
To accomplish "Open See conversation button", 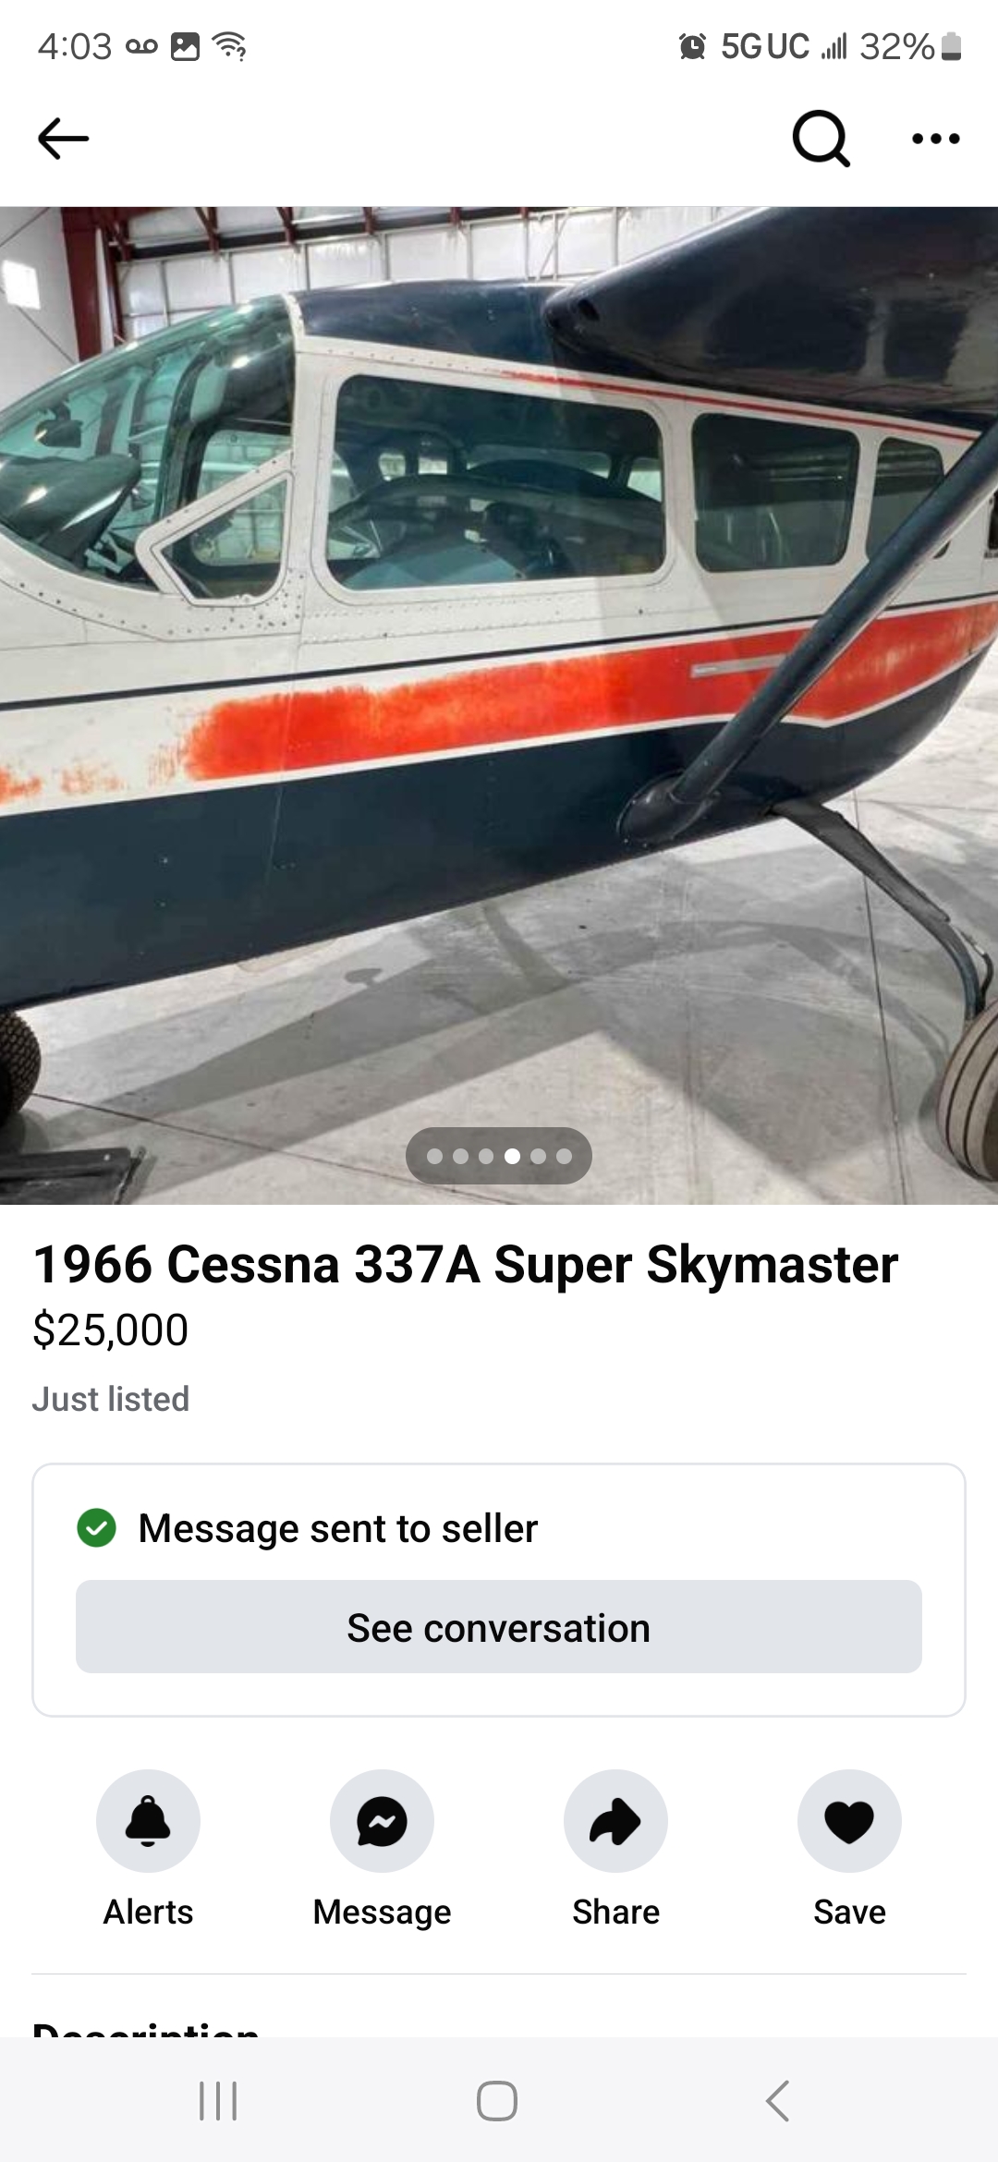I will point(499,1626).
